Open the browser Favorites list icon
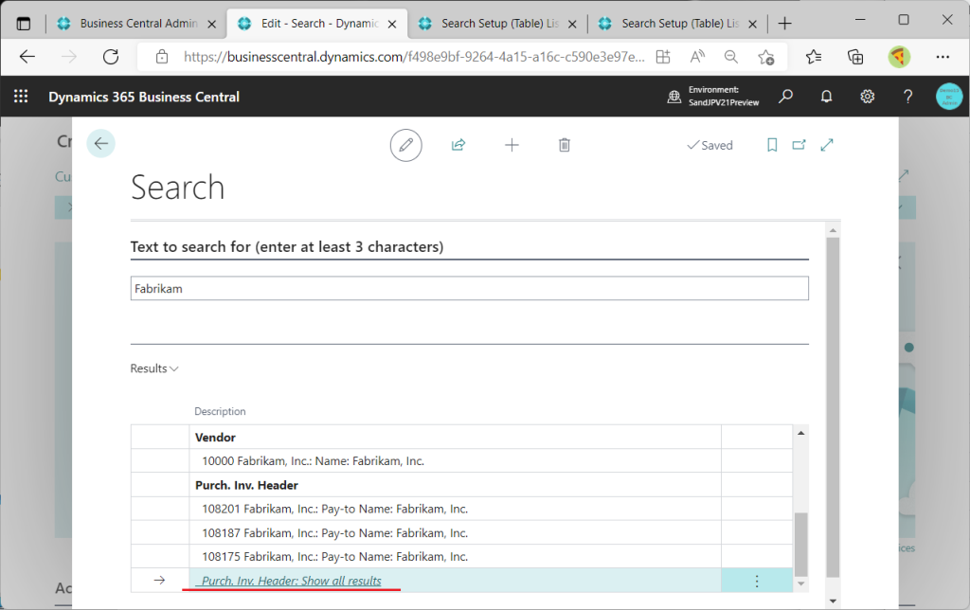Screen dimensions: 970x610 (814, 57)
